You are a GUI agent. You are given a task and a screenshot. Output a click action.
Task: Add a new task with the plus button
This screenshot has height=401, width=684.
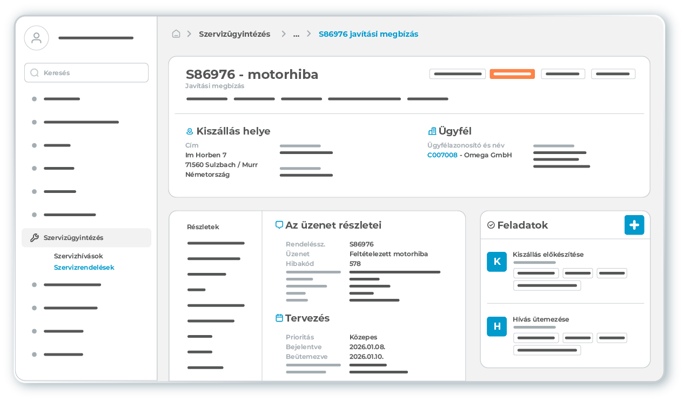tap(634, 225)
